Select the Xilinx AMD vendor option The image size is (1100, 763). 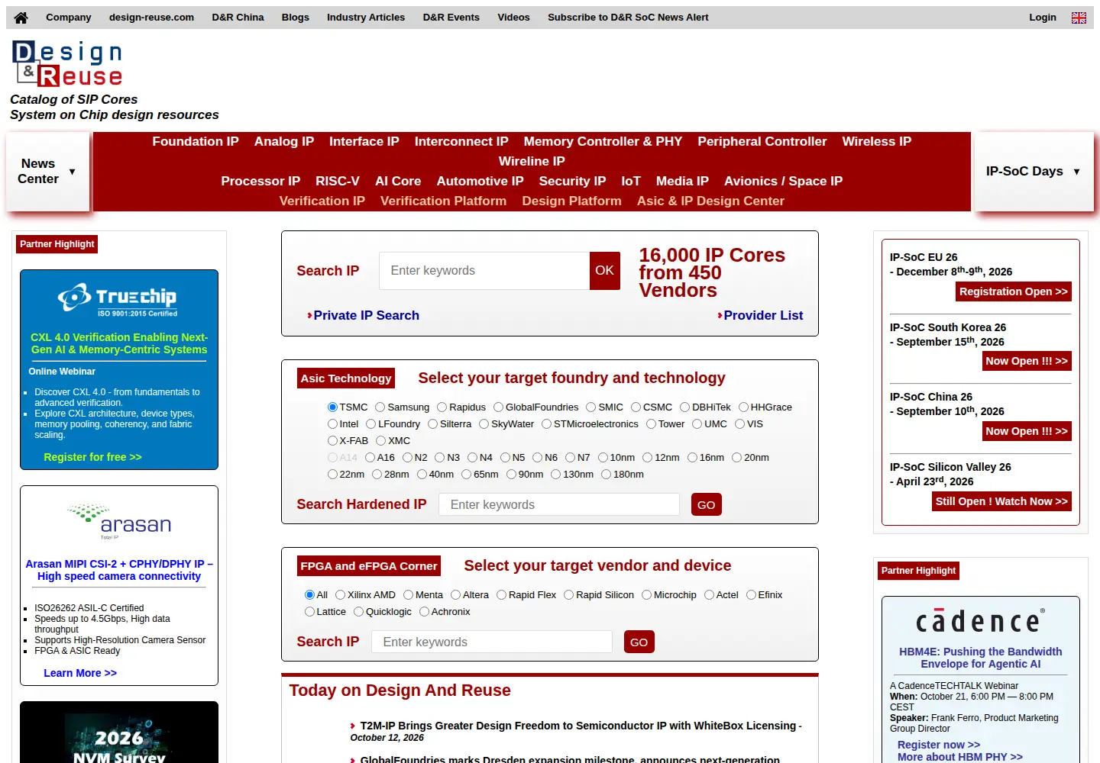coord(341,595)
